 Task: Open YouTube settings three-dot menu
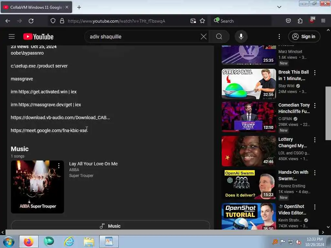pyautogui.click(x=279, y=36)
